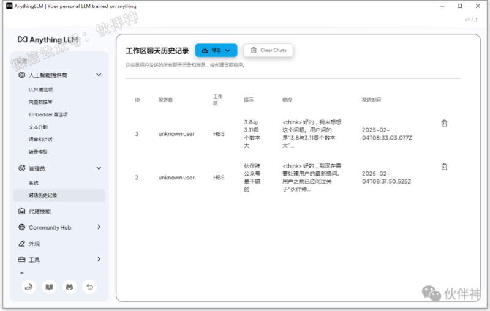Open the 导出 export dropdown

coord(216,50)
